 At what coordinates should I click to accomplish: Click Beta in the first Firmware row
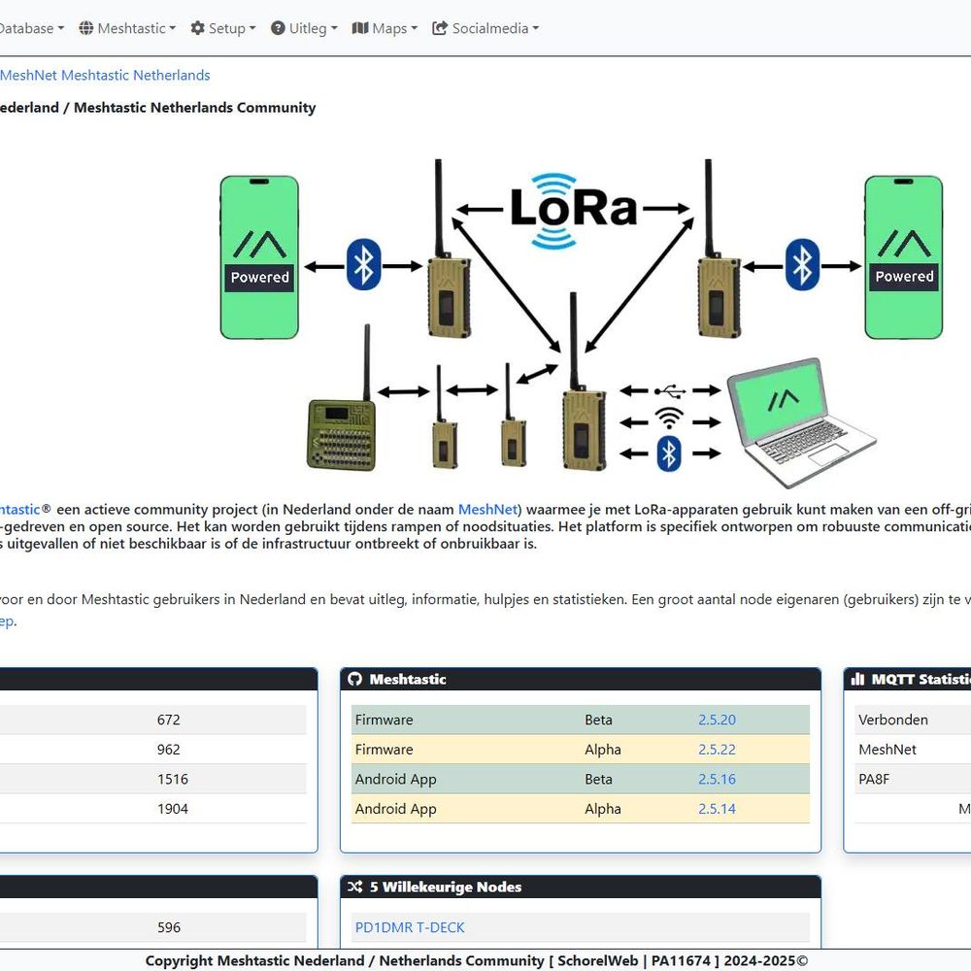point(598,720)
